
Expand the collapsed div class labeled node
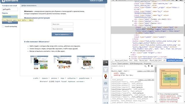133,21
